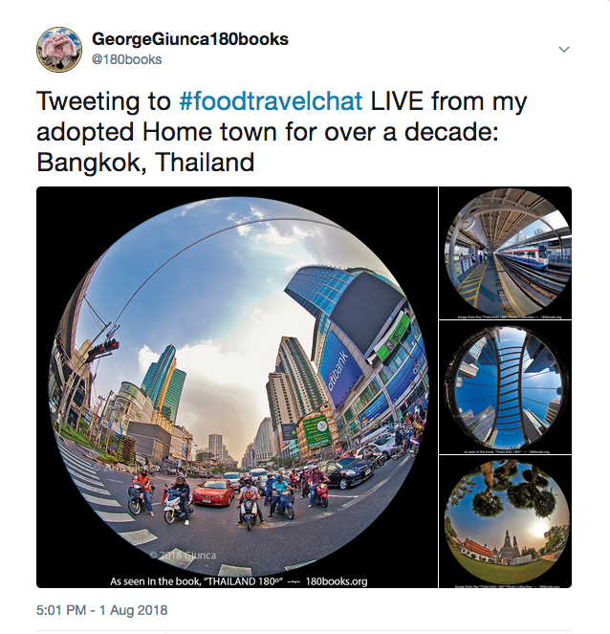Click the 5:01 PM - 1 Aug 2018 timestamp
The height and width of the screenshot is (634, 610).
pos(102,610)
